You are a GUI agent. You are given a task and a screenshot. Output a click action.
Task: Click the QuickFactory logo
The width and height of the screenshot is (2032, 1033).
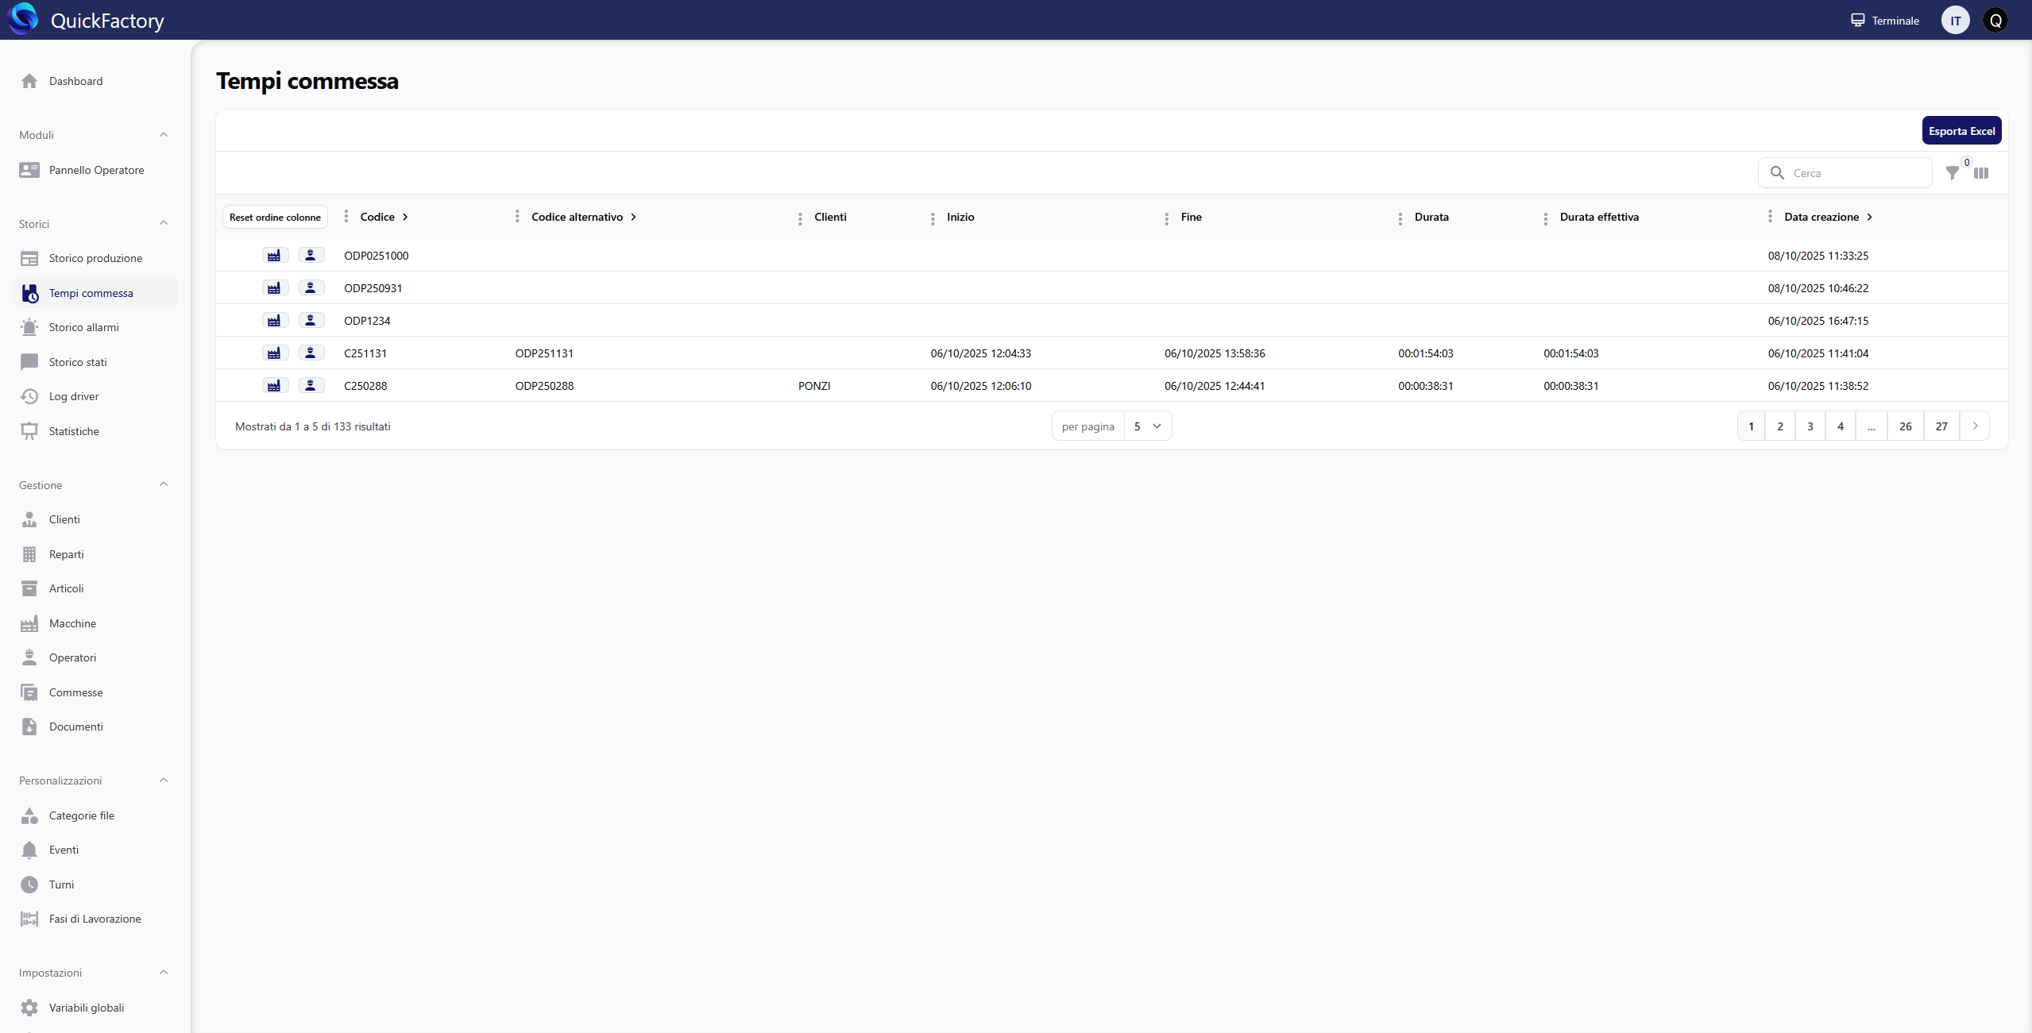pyautogui.click(x=22, y=20)
